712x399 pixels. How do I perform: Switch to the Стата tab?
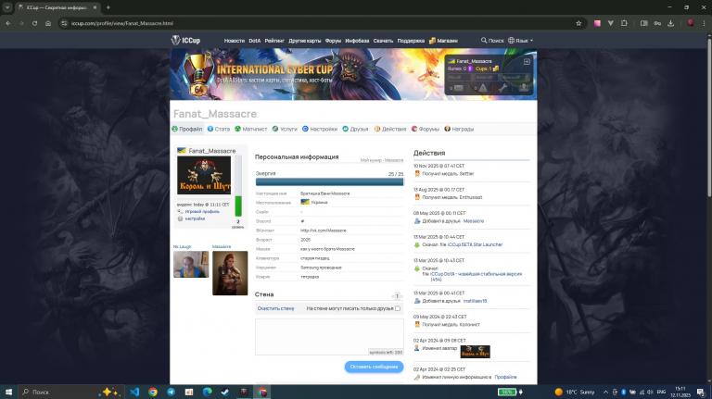click(219, 130)
